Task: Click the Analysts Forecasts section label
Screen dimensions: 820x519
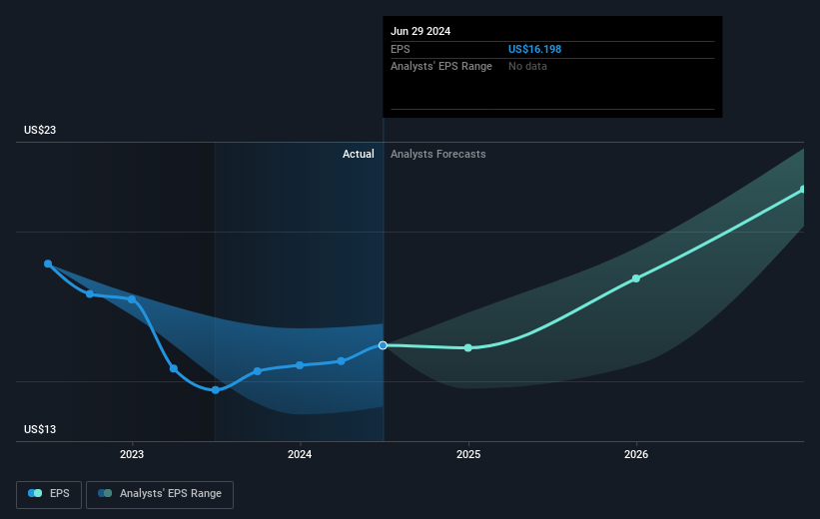Action: point(438,154)
